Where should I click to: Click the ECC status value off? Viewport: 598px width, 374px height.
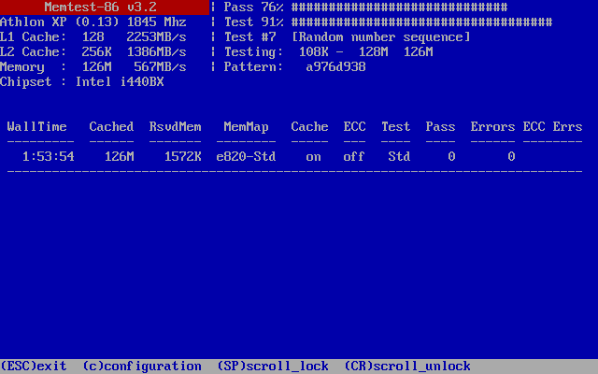coord(354,156)
